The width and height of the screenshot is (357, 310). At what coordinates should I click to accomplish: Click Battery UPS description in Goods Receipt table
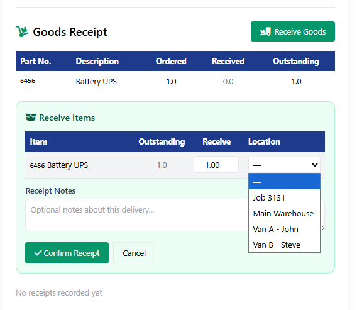click(x=96, y=81)
